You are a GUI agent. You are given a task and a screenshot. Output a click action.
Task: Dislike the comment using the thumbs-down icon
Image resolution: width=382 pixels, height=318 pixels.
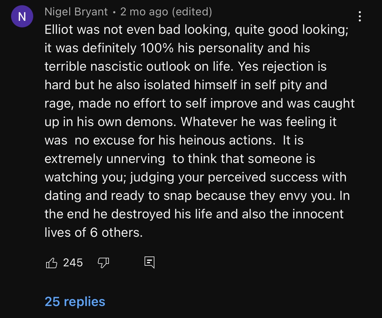tap(103, 263)
